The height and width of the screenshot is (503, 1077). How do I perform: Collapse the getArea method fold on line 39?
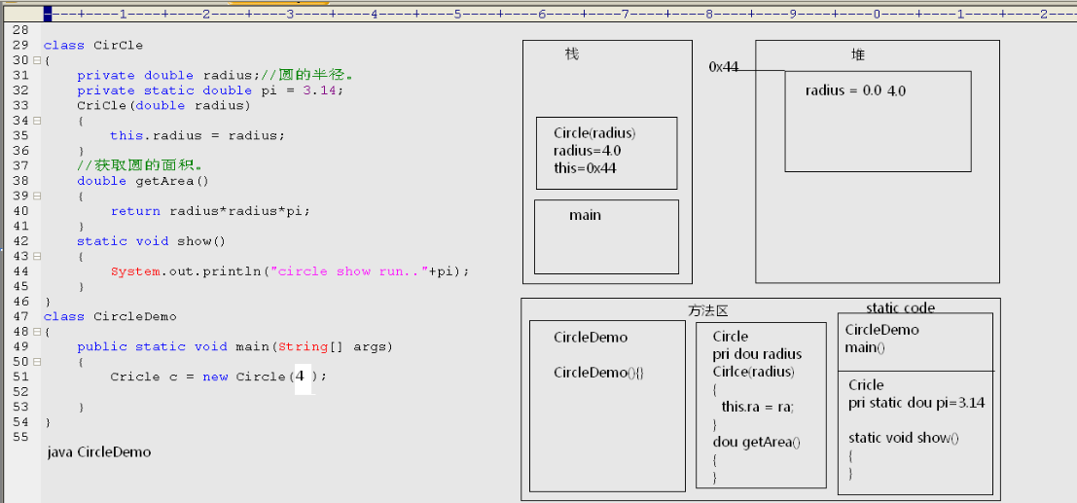tap(36, 196)
